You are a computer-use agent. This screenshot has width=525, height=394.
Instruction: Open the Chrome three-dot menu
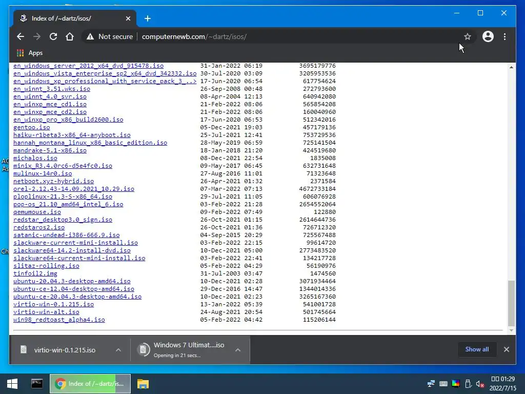pos(504,36)
